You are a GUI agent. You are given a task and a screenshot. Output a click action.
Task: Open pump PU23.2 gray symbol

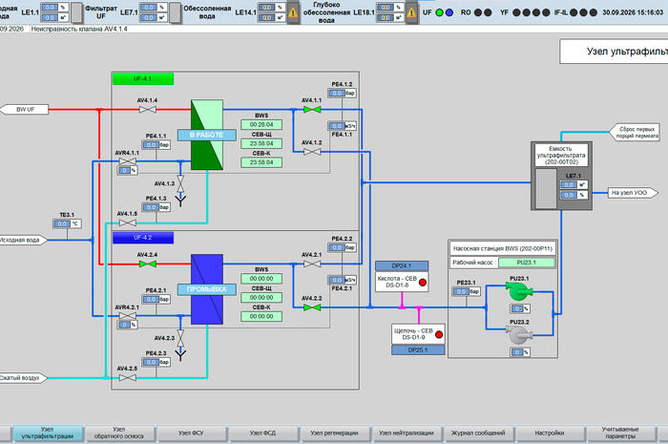[519, 335]
